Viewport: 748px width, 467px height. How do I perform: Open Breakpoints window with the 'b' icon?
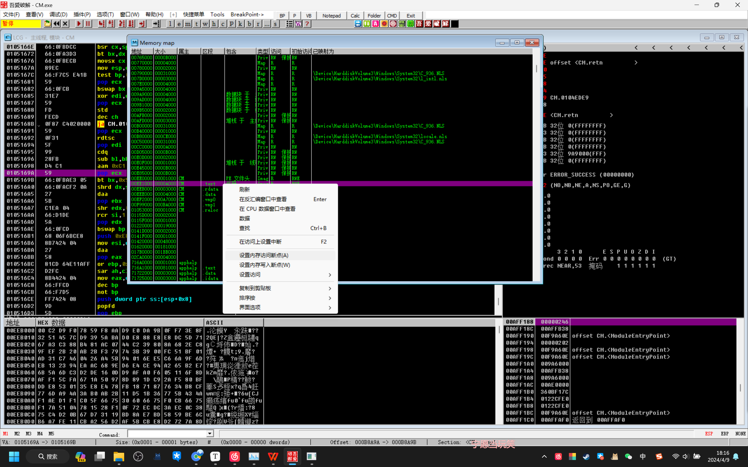[249, 24]
